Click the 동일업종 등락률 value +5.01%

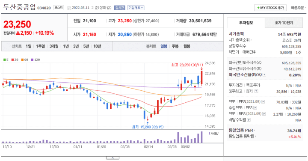coord(295,137)
